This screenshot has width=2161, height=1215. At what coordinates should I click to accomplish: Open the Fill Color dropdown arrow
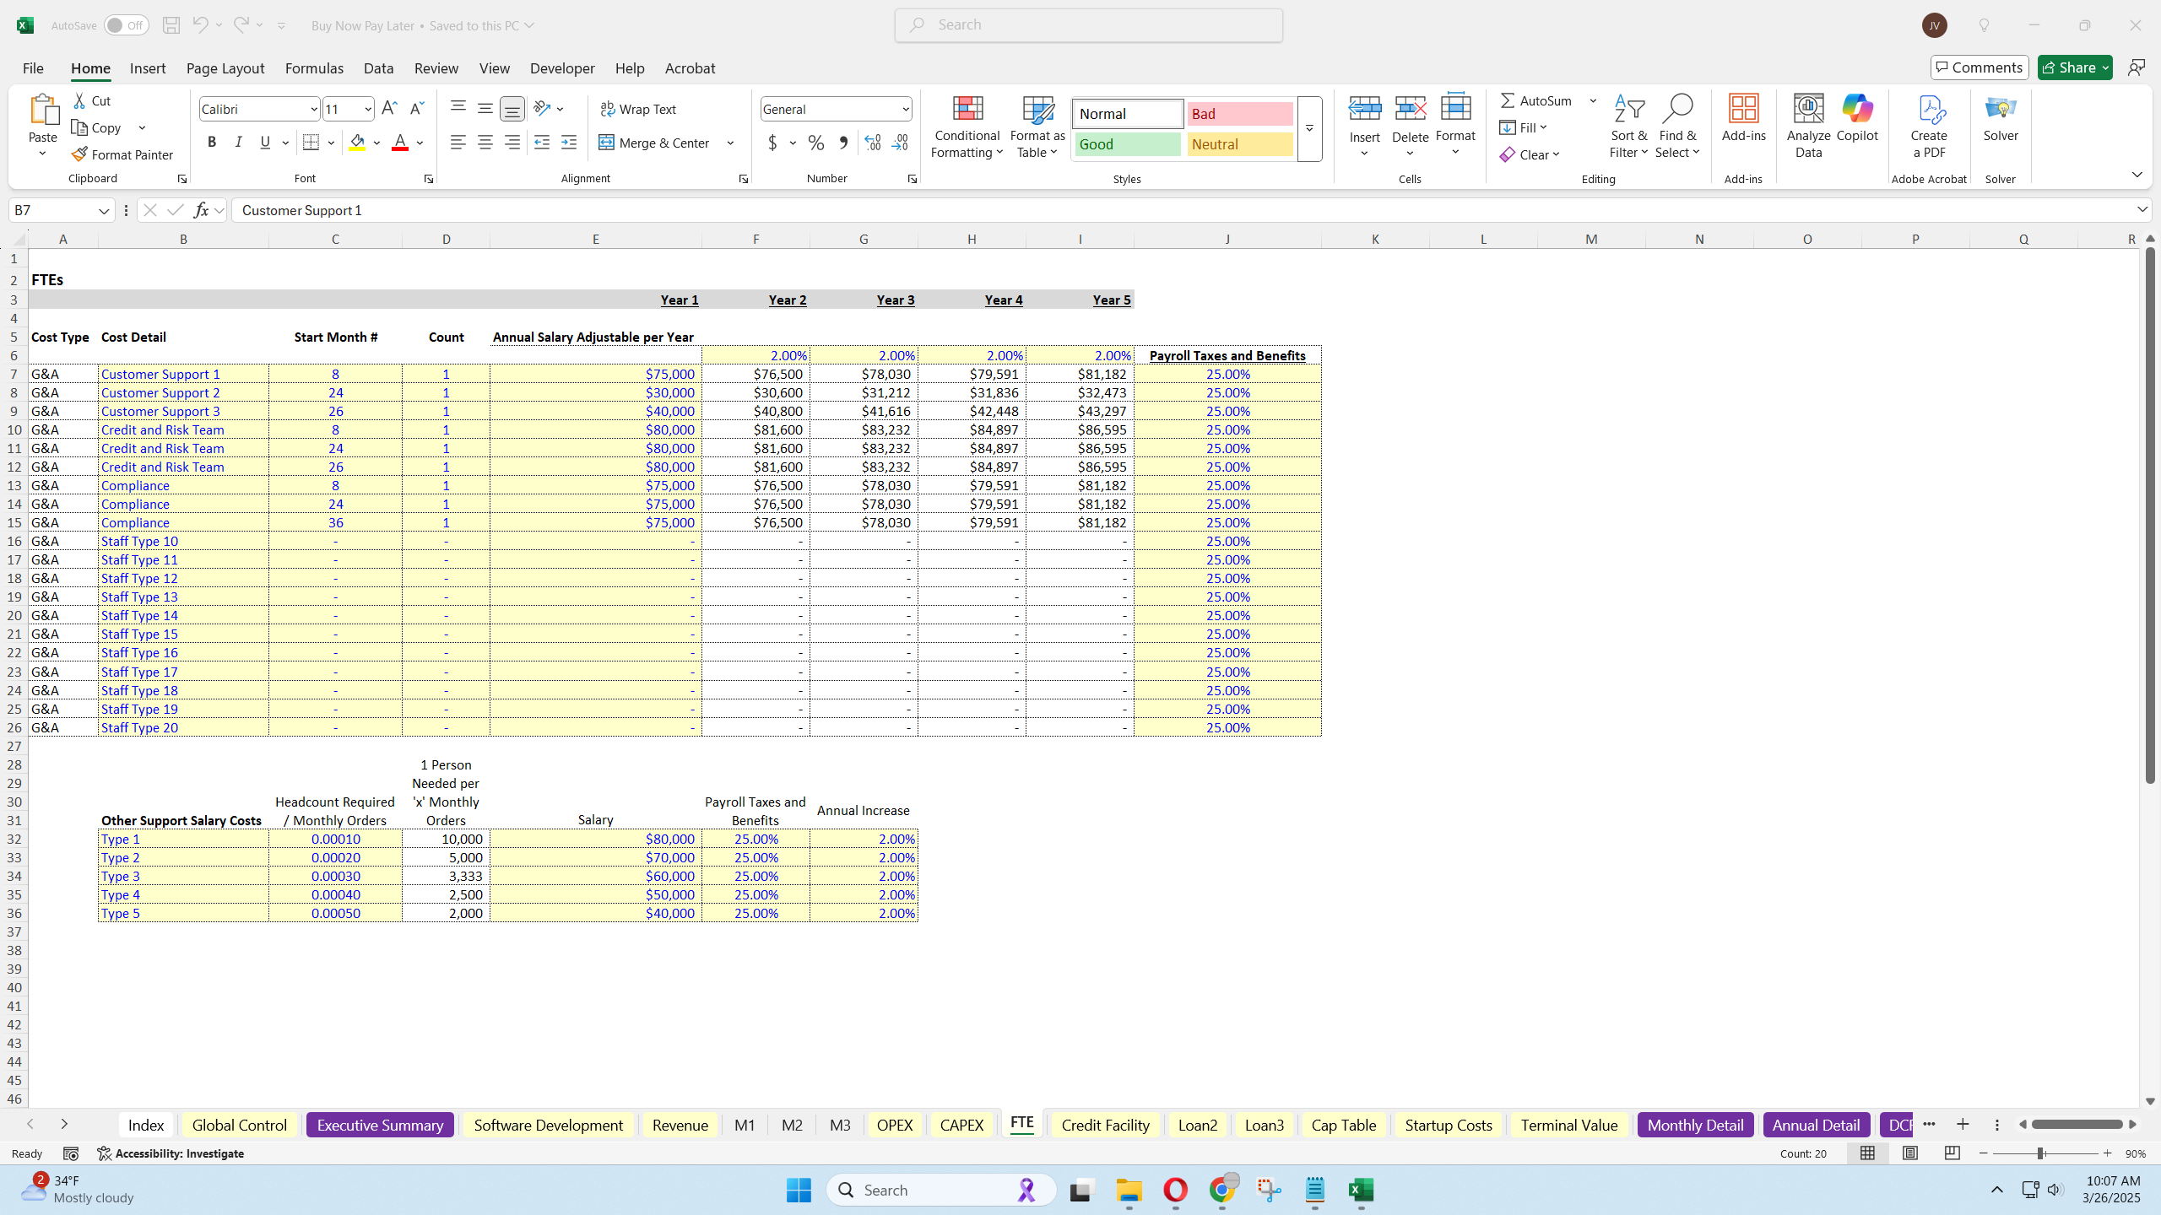coord(376,143)
